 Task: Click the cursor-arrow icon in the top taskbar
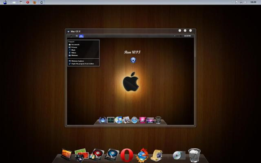point(21,2)
